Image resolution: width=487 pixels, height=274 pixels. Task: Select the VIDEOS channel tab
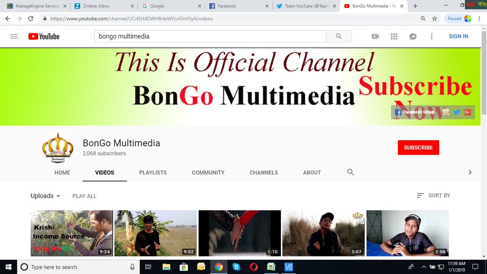tap(105, 173)
